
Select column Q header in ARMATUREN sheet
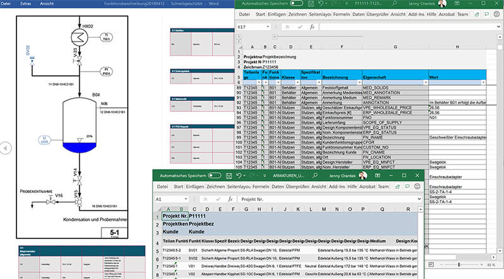(x=382, y=209)
